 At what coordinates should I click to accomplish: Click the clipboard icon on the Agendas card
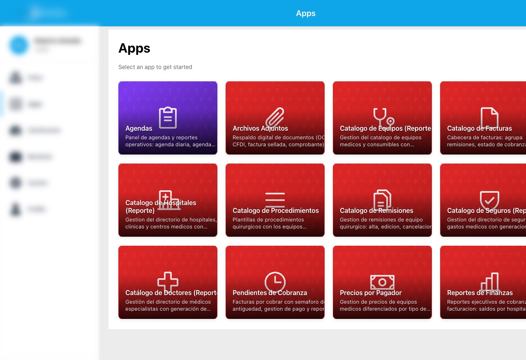coord(168,118)
